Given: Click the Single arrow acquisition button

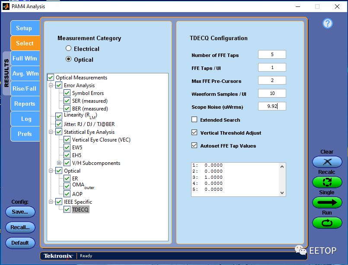Looking at the screenshot, I should [x=327, y=202].
